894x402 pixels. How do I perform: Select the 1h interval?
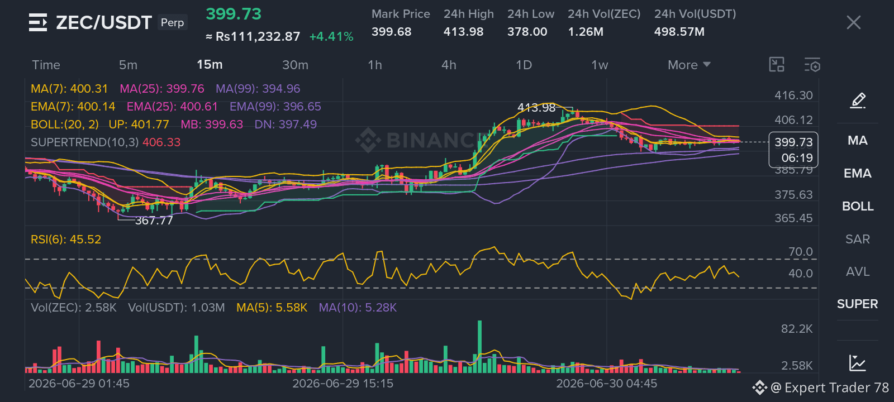pos(375,65)
